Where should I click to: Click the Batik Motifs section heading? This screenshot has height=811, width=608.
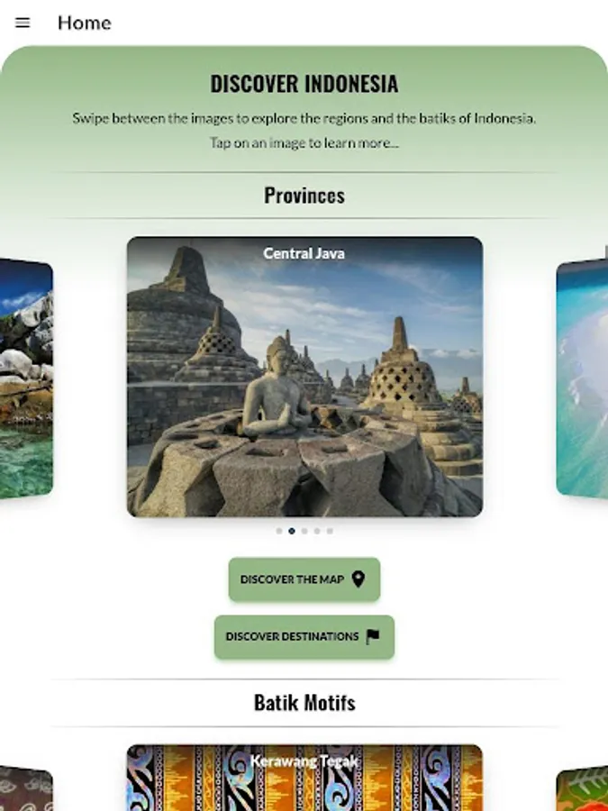pyautogui.click(x=304, y=702)
